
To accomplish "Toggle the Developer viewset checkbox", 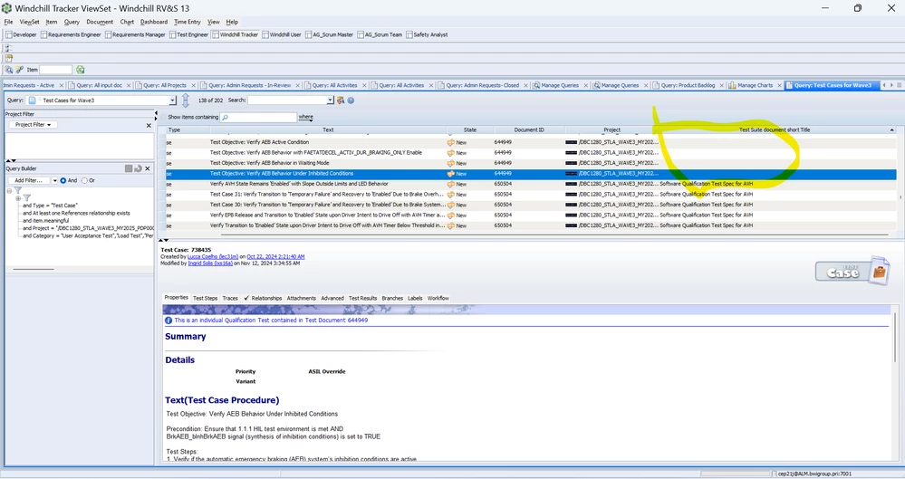I will [9, 34].
